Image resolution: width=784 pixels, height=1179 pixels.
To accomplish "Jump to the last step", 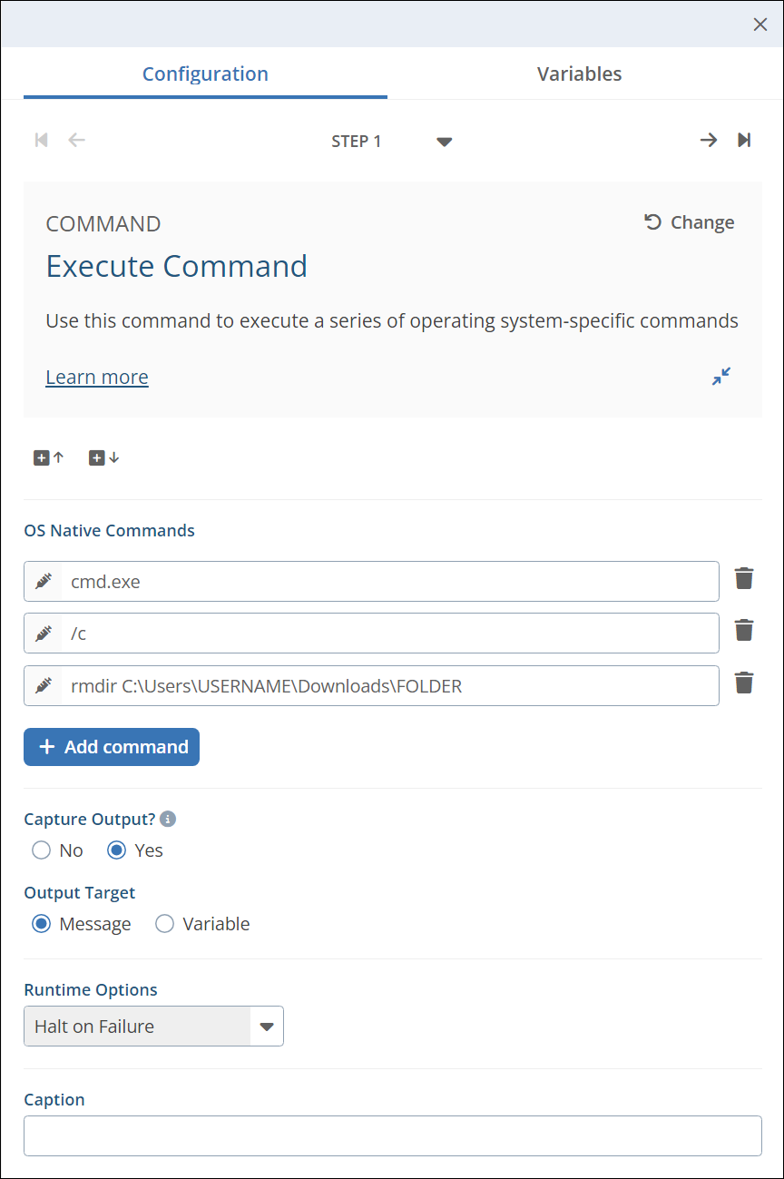I will tap(744, 140).
